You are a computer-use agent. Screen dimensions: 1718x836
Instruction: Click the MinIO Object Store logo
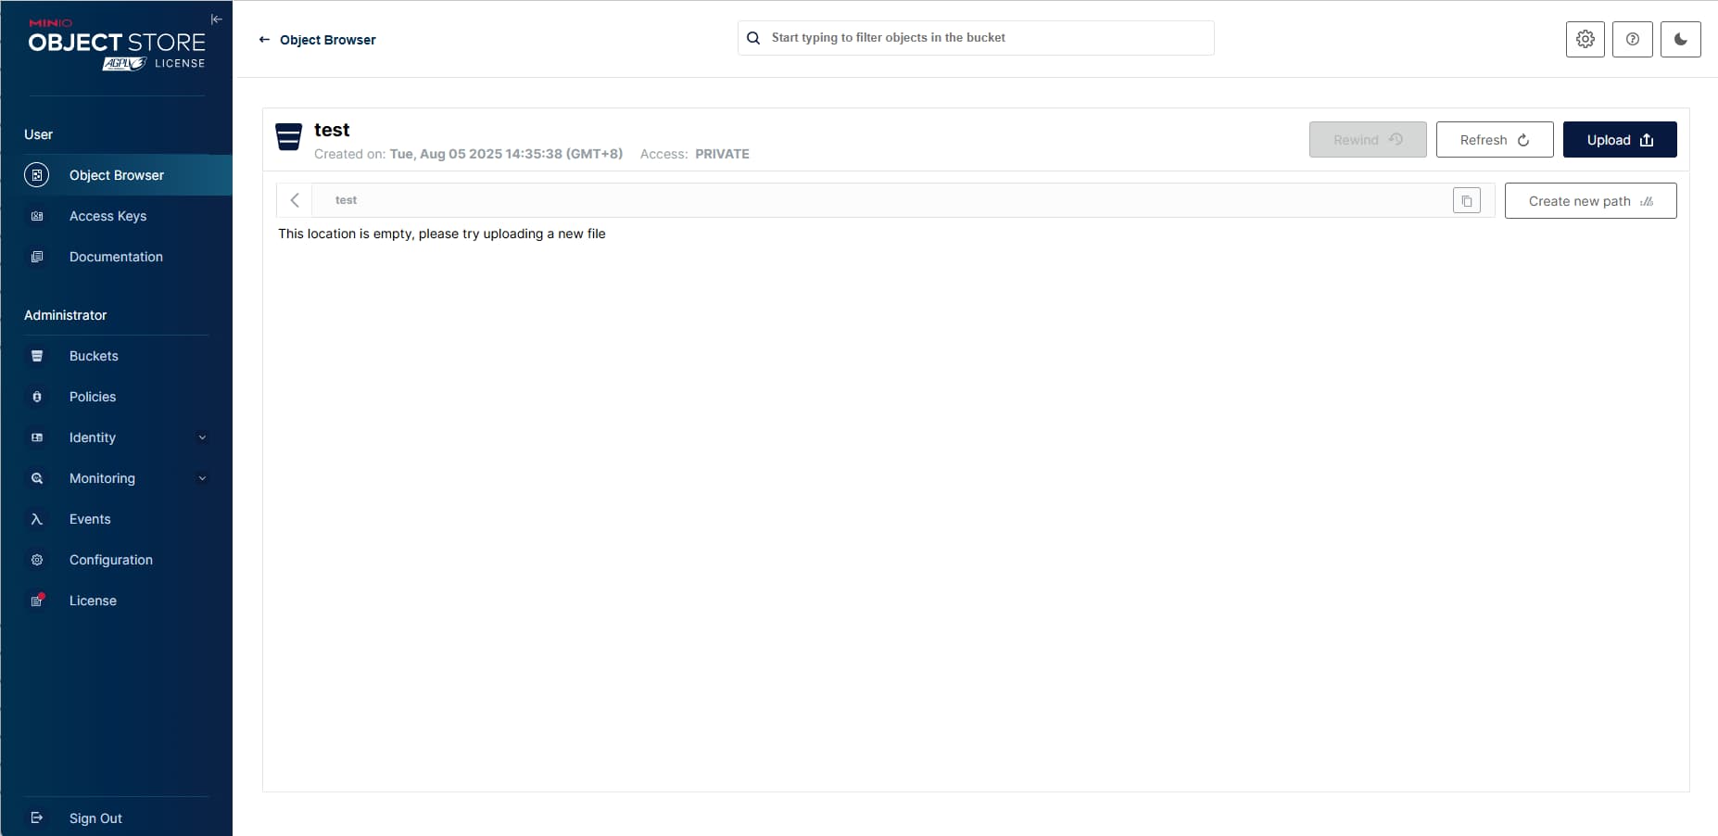(x=117, y=44)
